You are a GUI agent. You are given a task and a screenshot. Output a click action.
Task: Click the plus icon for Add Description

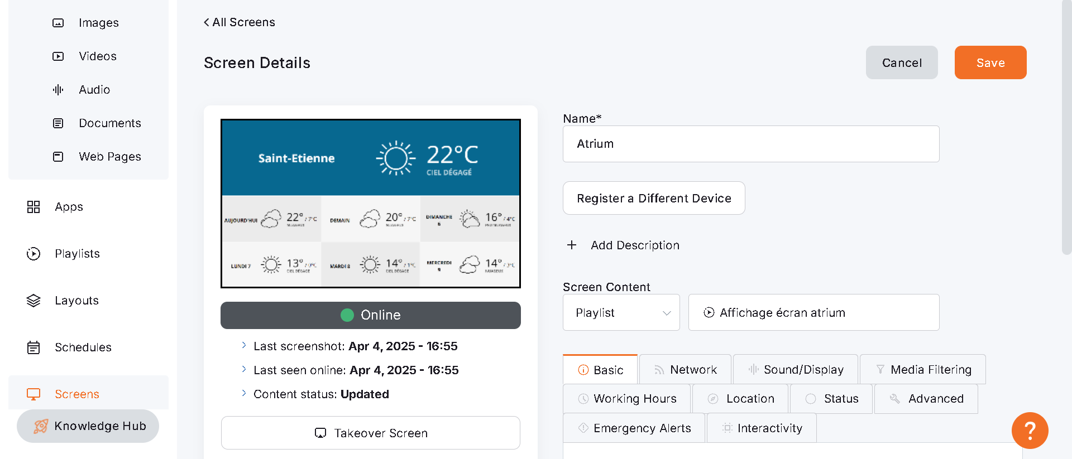point(572,245)
